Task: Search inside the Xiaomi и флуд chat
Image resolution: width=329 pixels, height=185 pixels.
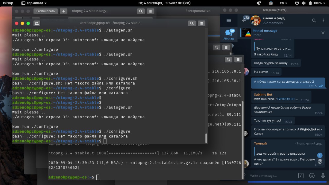Action: 314,21
